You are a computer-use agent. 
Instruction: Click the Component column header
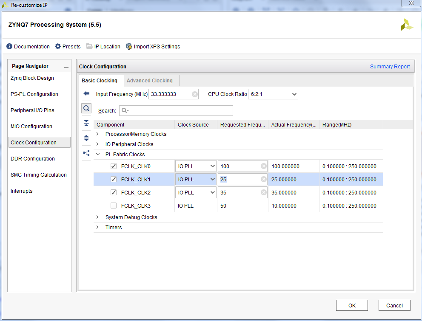point(134,125)
